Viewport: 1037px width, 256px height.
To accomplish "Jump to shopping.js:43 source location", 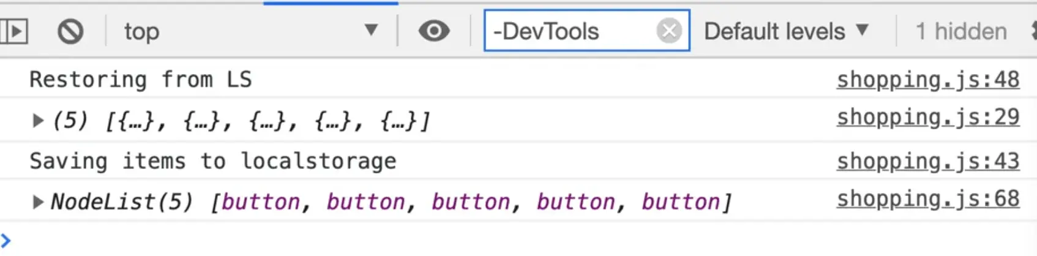I will tap(927, 162).
